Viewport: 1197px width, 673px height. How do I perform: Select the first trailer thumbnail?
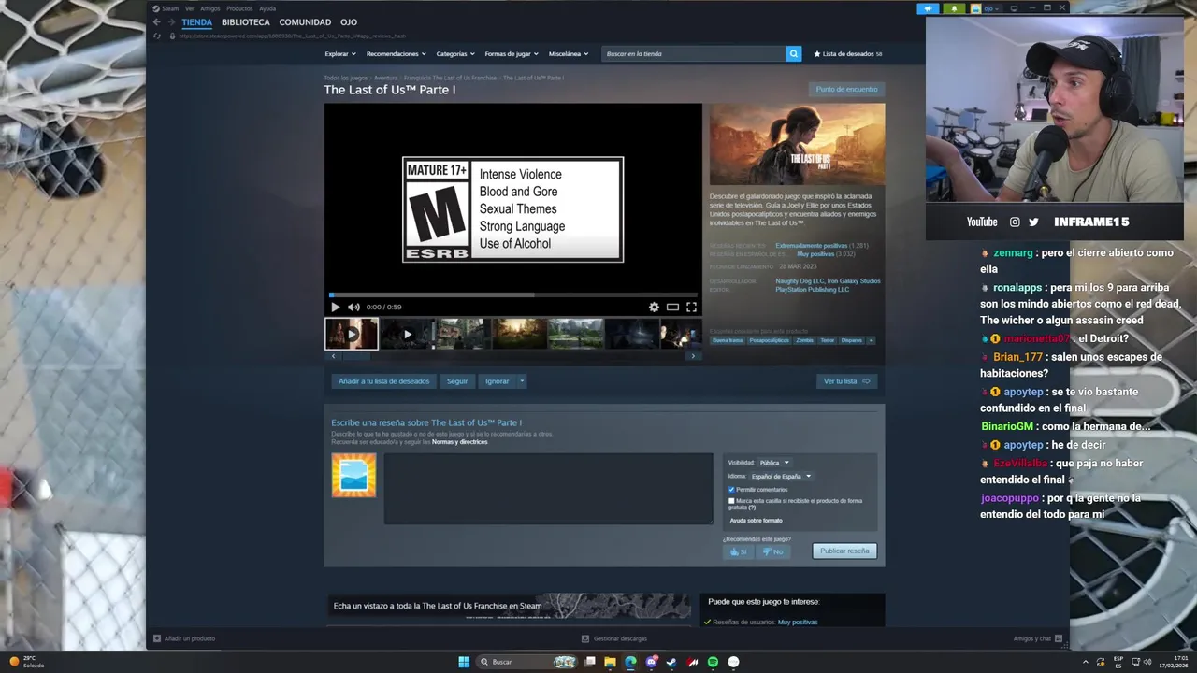352,334
